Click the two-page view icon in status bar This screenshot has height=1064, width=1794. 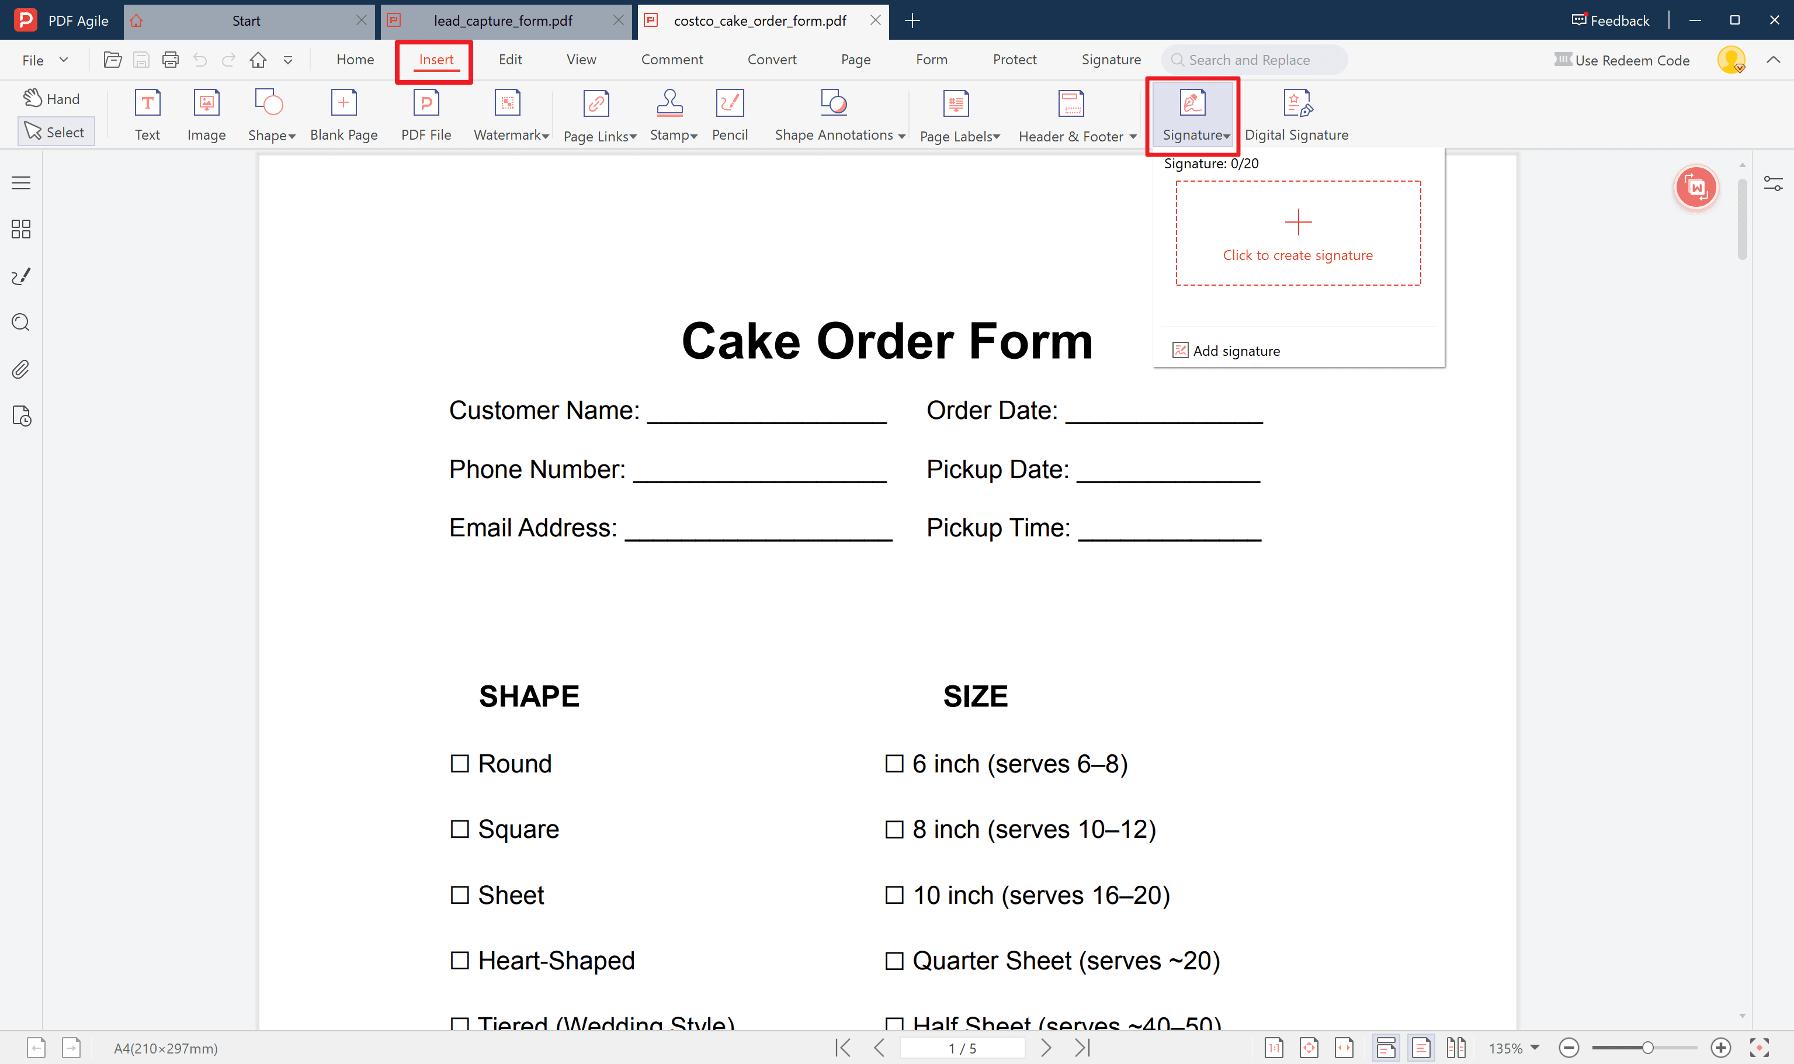1457,1048
